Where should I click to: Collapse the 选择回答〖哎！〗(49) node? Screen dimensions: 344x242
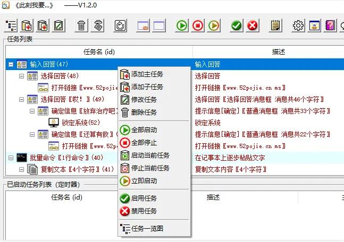click(x=22, y=99)
